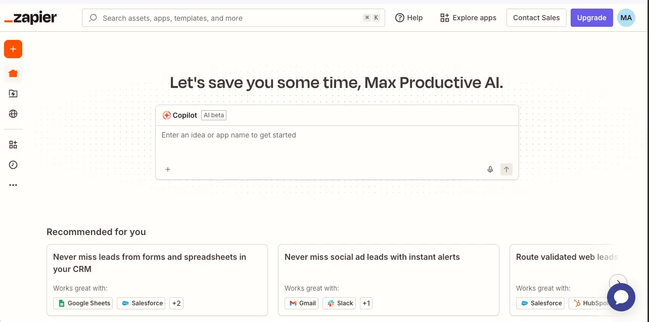The height and width of the screenshot is (322, 649).
Task: Open the forms and spreadsheets CRM leads card
Action: pos(157,263)
